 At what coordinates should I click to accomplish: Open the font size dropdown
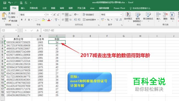point(51,15)
